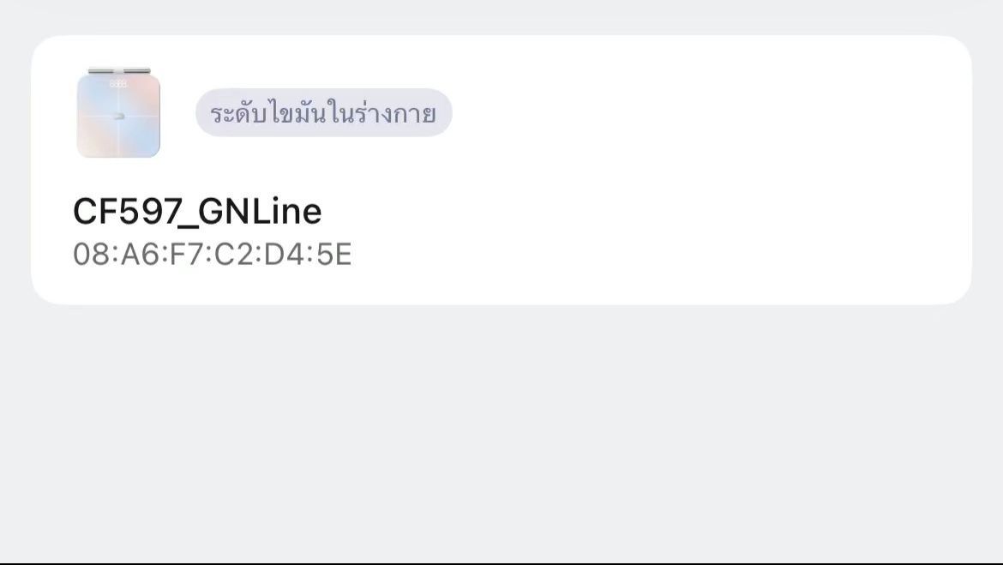Tap the gray background below the card
Screen dimensions: 1003x565
point(501,429)
